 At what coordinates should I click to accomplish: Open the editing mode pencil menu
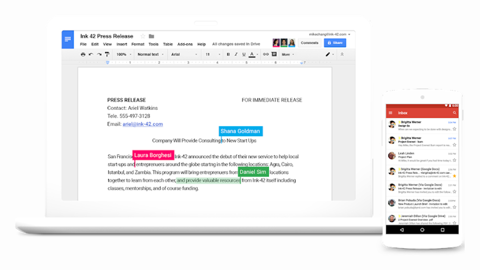(x=330, y=54)
